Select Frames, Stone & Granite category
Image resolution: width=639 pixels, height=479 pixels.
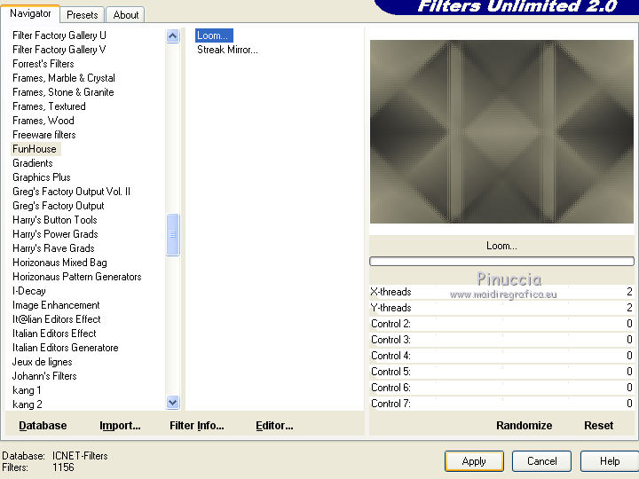(63, 92)
